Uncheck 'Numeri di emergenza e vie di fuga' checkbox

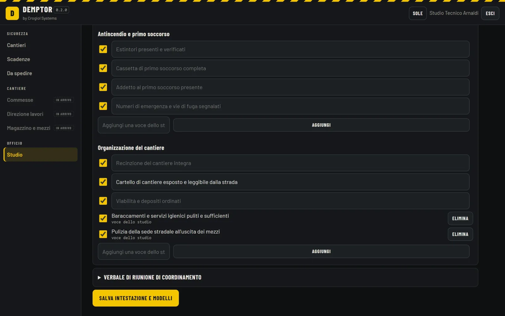(x=103, y=106)
